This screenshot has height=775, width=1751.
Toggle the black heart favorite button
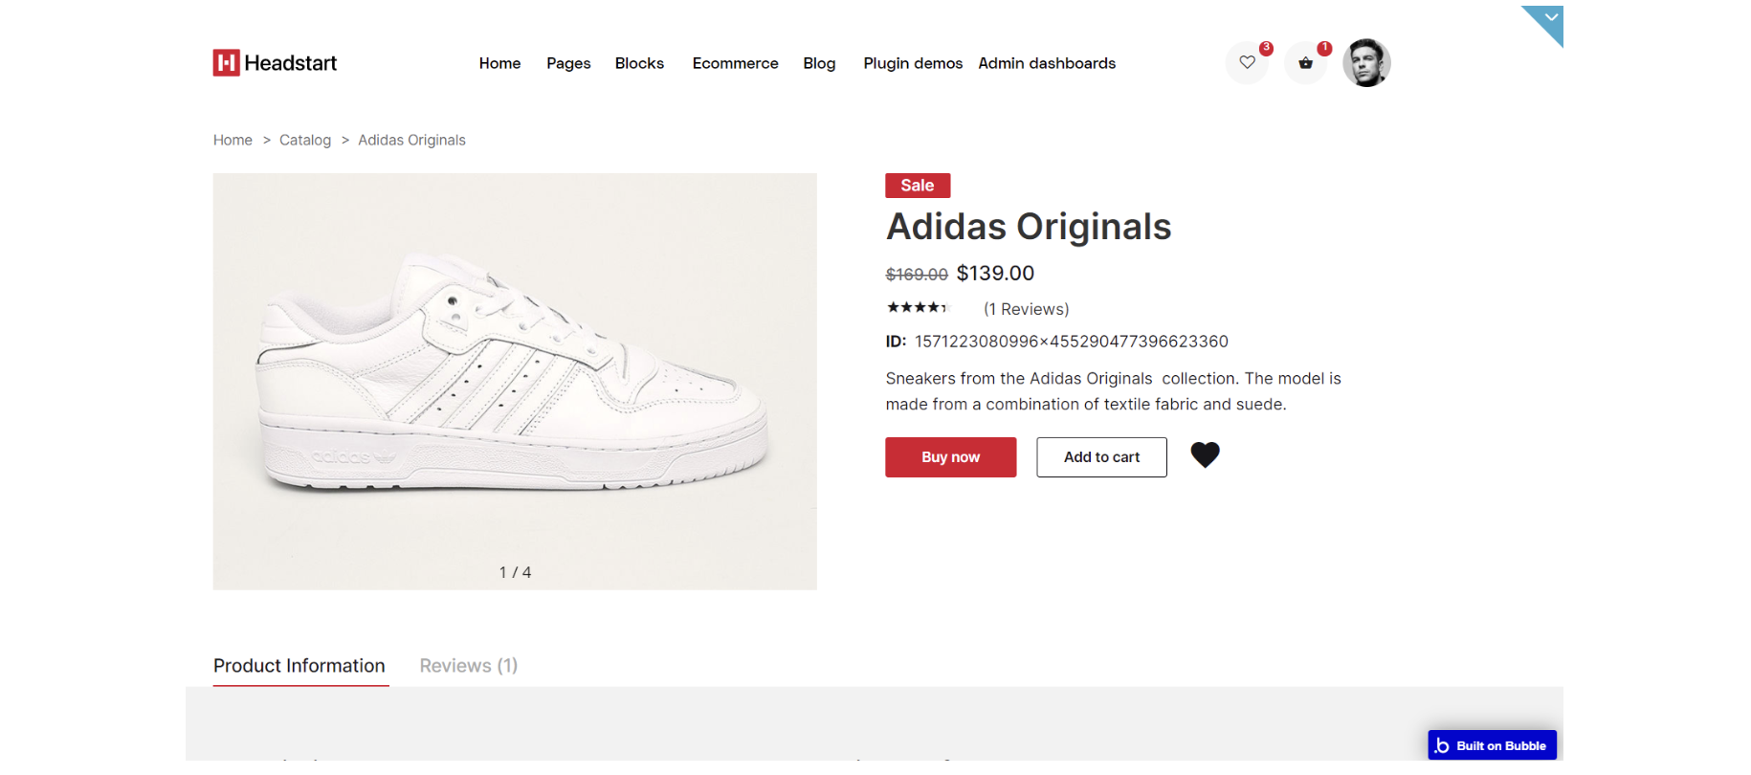(x=1205, y=455)
